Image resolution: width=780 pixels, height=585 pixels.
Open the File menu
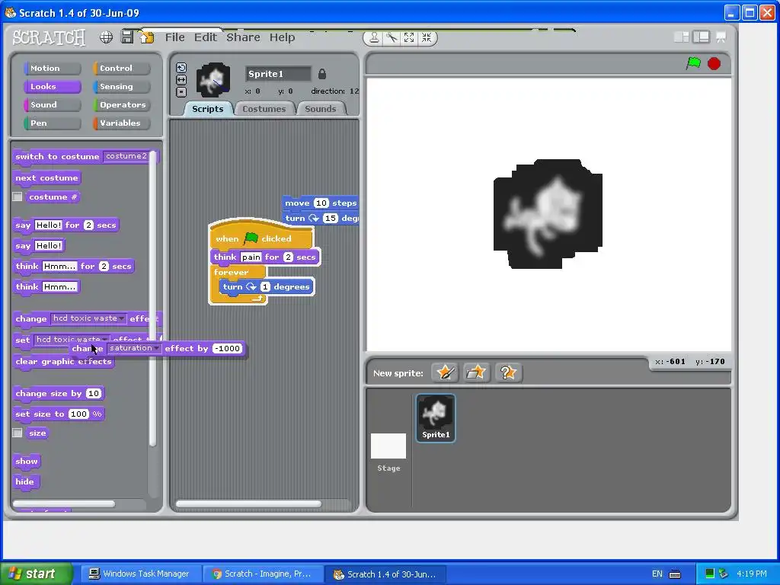point(174,37)
